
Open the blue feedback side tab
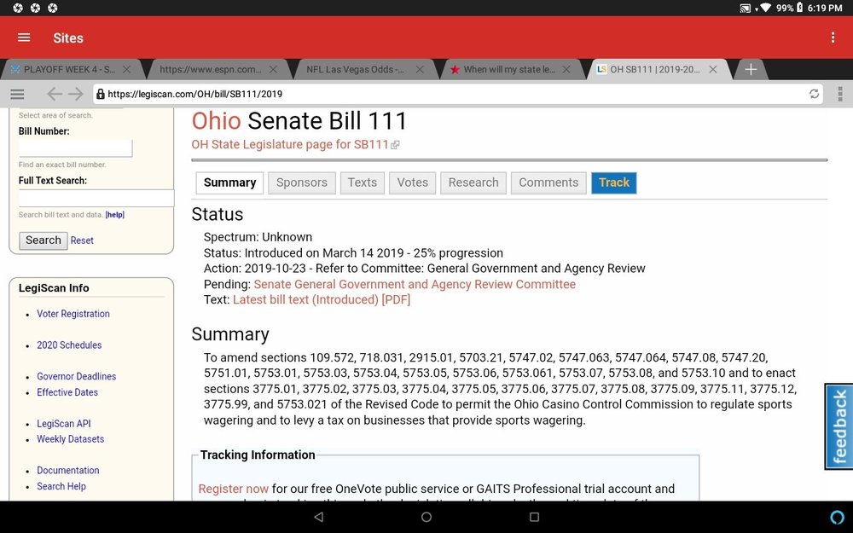[839, 426]
